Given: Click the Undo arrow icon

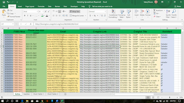Looking at the screenshot, I should tap(8, 2).
